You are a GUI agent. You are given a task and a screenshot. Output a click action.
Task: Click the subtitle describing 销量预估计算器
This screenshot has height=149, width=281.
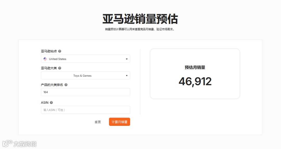click(140, 29)
